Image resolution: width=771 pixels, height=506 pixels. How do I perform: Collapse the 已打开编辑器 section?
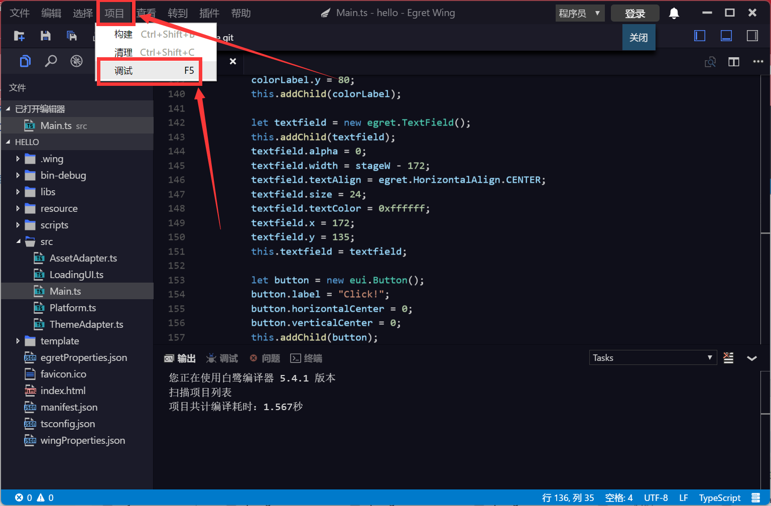click(77, 109)
